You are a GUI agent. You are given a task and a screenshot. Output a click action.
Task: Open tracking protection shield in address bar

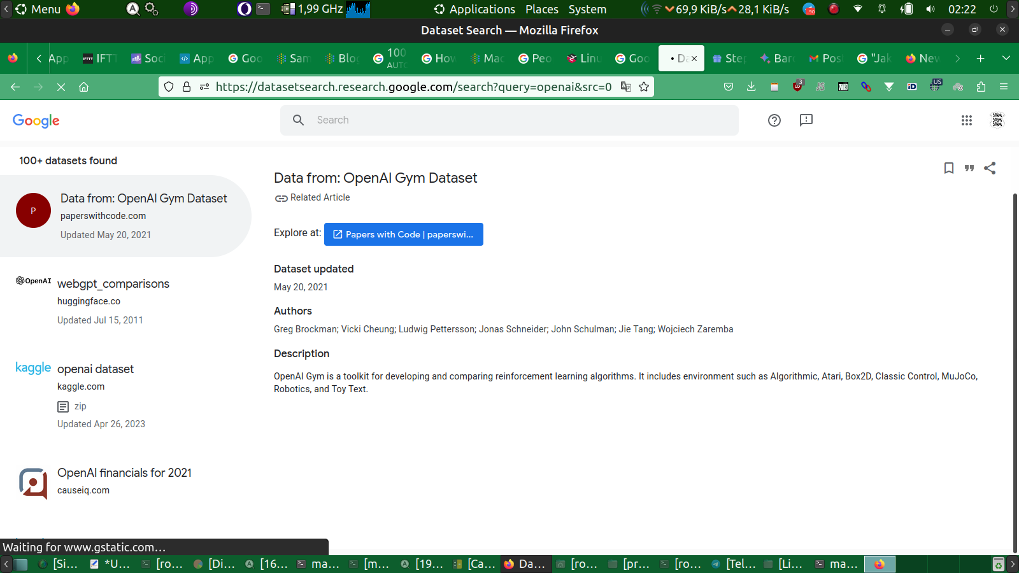169,87
